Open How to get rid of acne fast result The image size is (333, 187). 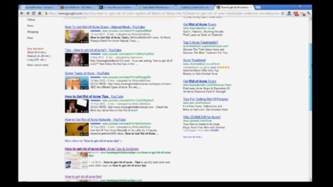[83, 177]
